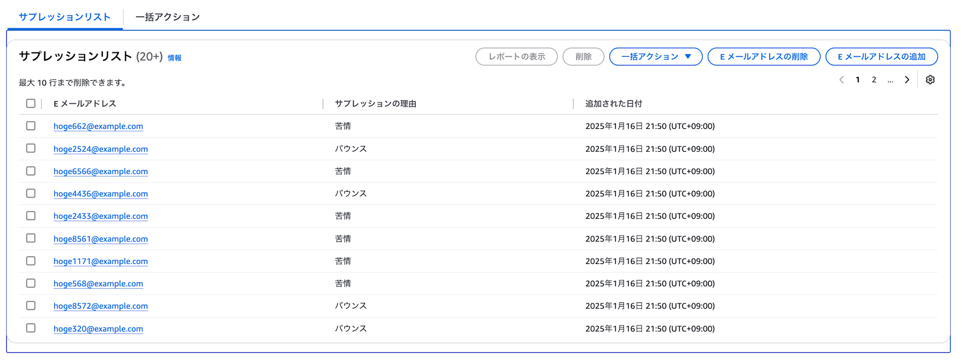Switch to the サプレッションリスト tab

point(64,17)
